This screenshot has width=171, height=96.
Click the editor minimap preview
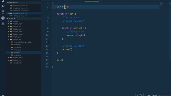[x=161, y=3]
